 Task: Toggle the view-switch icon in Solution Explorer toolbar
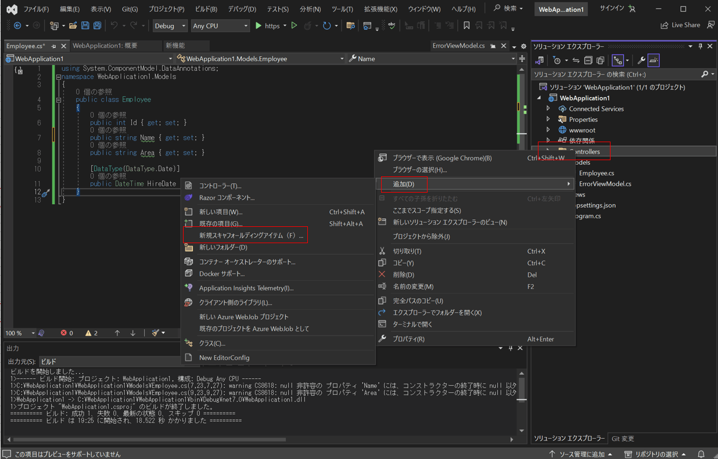pyautogui.click(x=618, y=60)
